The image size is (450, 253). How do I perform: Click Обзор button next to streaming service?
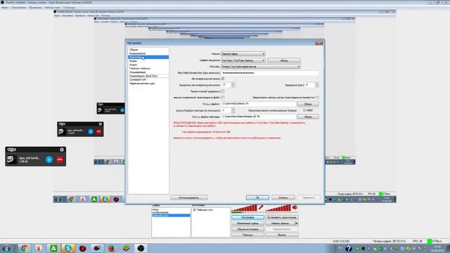coord(284,60)
